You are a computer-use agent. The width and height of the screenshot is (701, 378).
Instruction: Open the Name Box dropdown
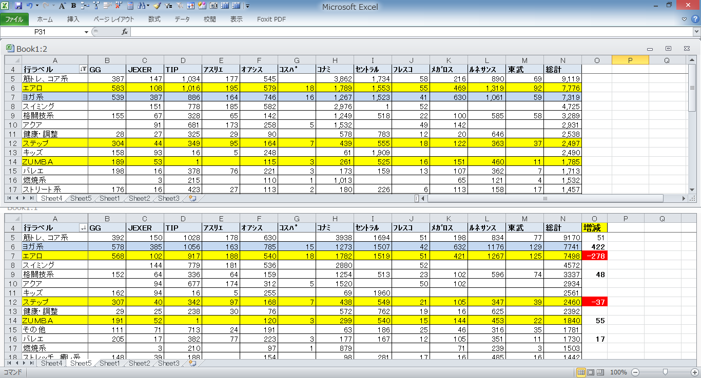[x=86, y=32]
